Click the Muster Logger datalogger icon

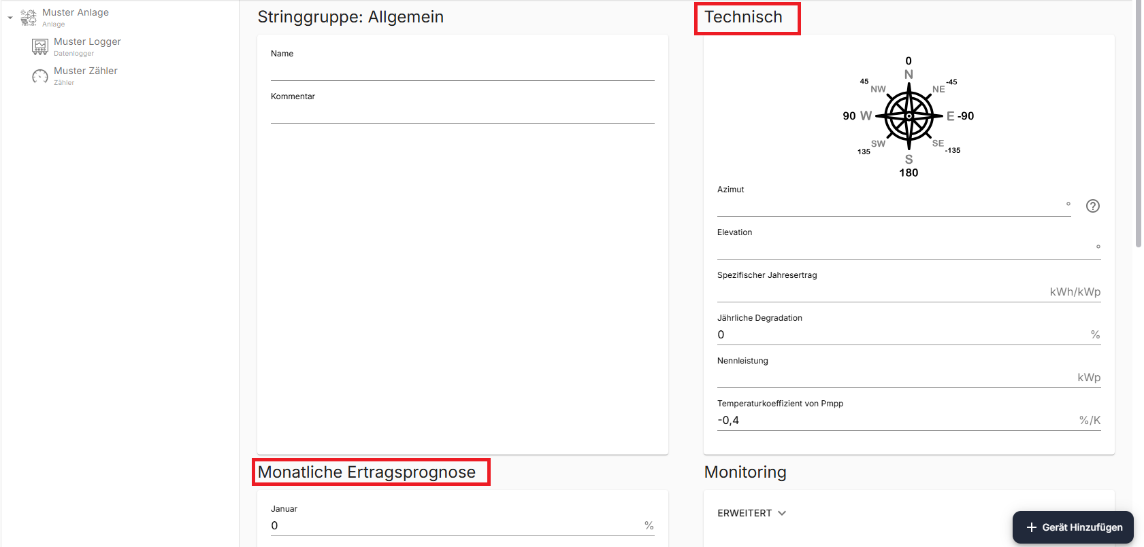(40, 47)
